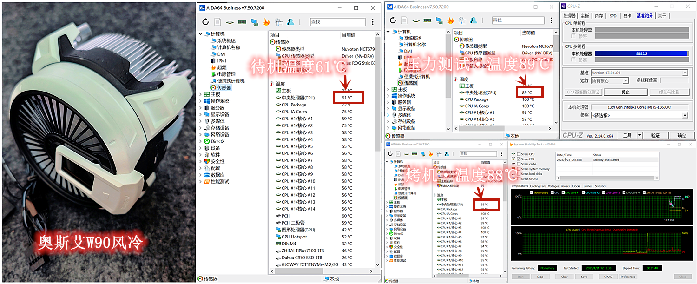
Task: Open the 基准 version dropdown in CPU-Z
Action: click(x=685, y=73)
